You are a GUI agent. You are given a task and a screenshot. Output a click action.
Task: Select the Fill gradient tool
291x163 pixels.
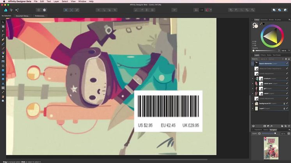[3, 53]
